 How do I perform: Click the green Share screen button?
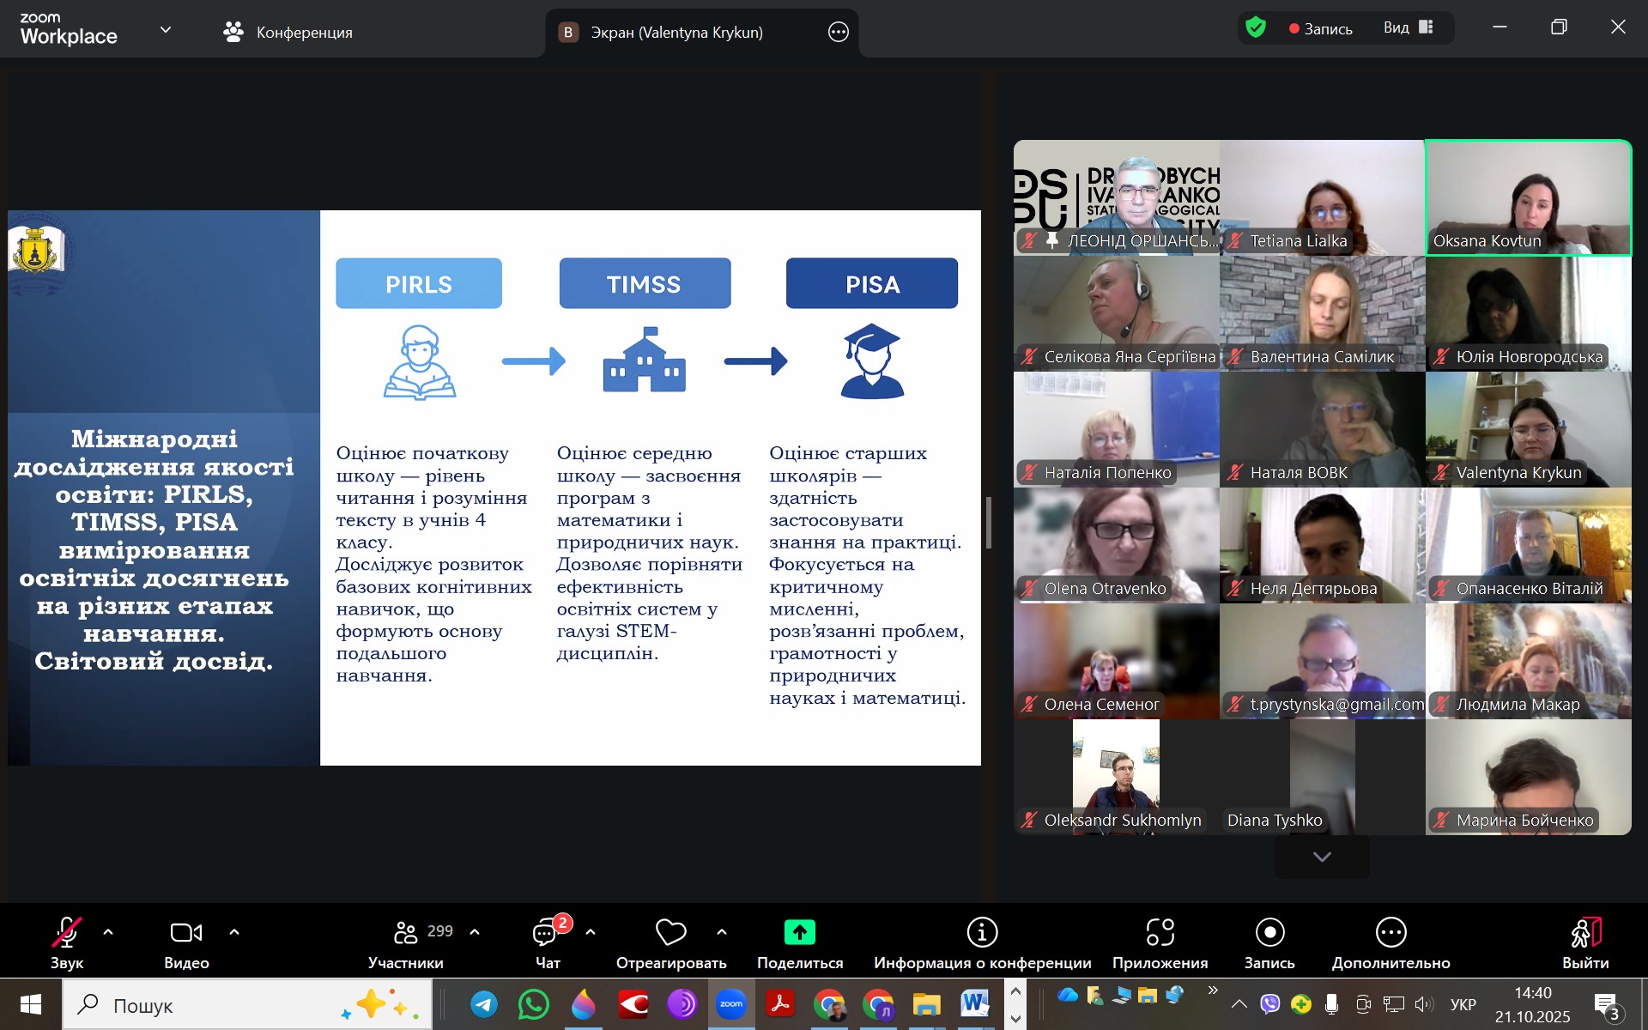point(799,932)
